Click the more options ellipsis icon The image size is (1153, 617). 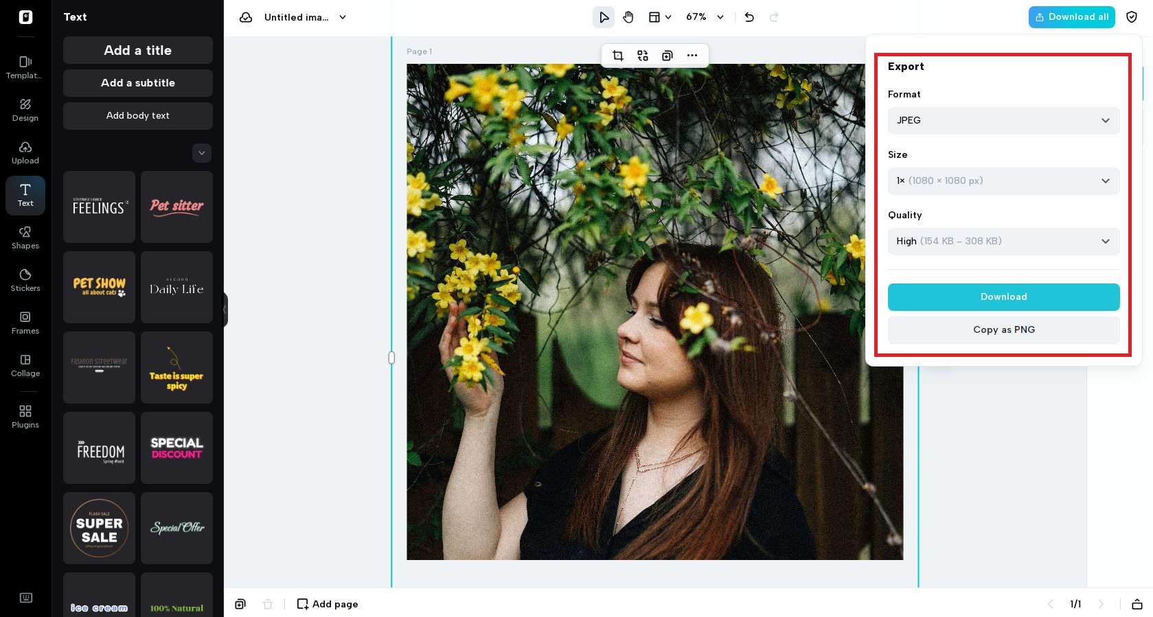click(x=692, y=56)
